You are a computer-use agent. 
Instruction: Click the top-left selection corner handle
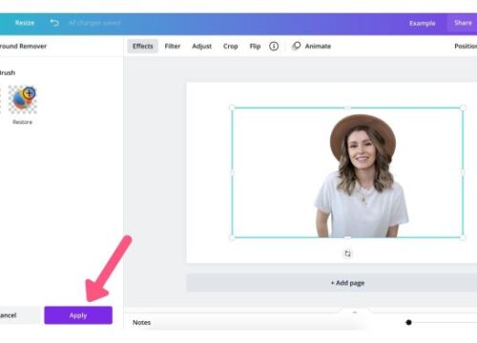(x=232, y=108)
